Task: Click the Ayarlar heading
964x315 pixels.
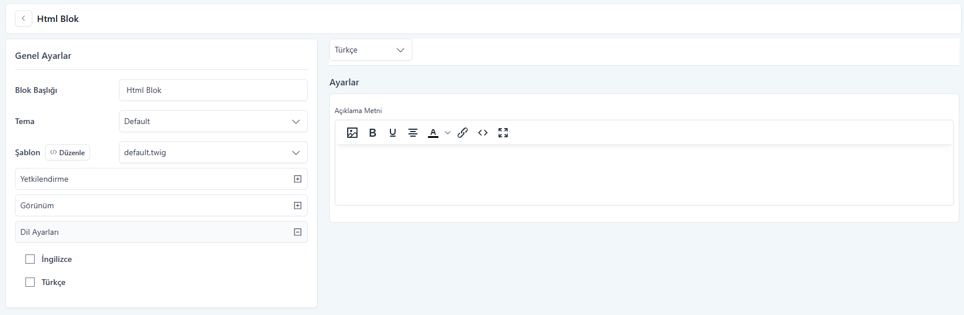Action: [x=344, y=82]
